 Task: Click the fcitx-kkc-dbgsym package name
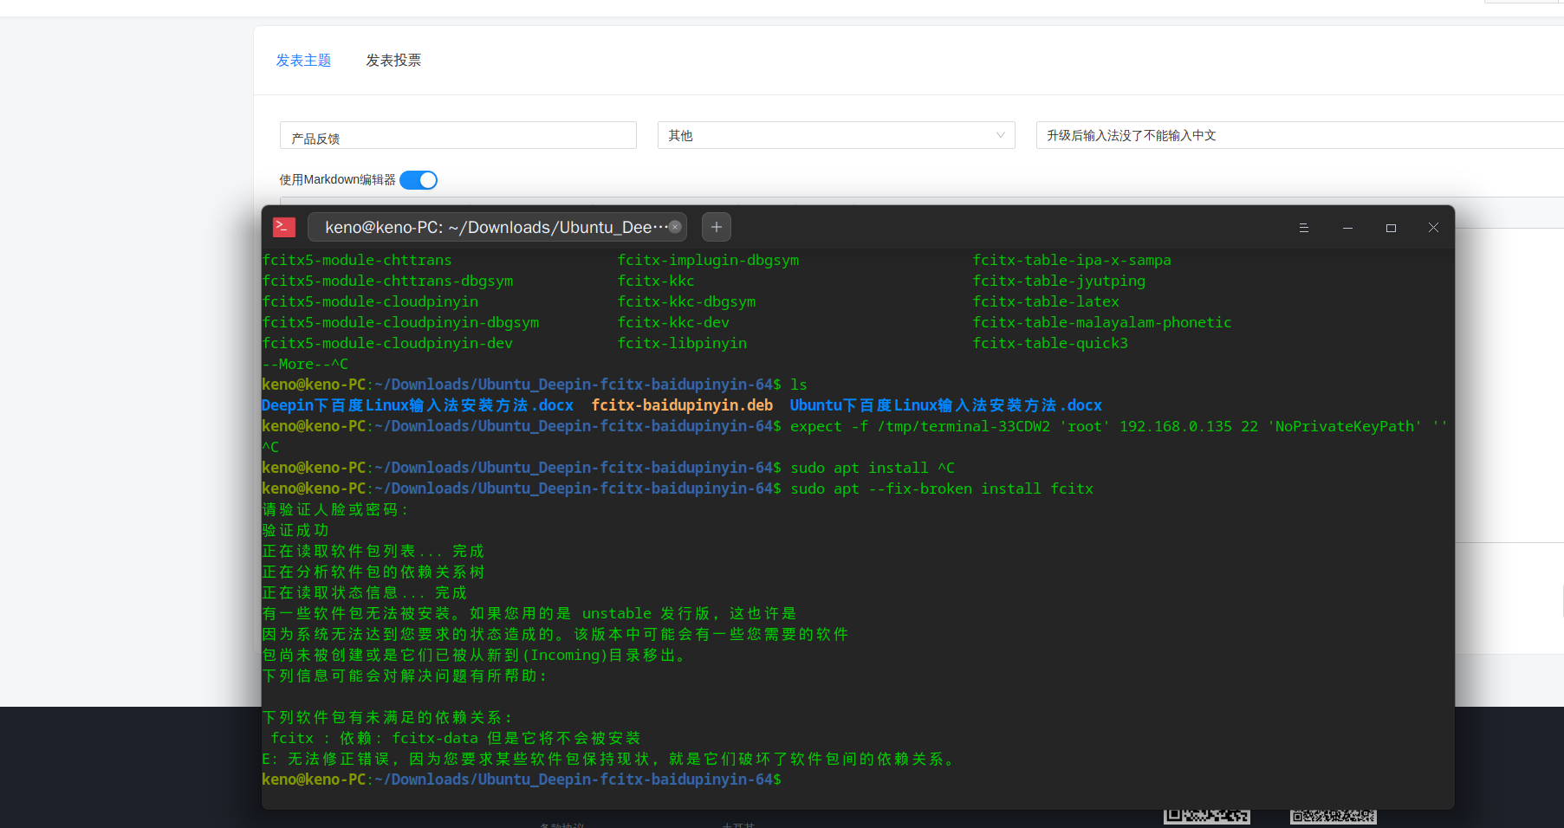686,301
